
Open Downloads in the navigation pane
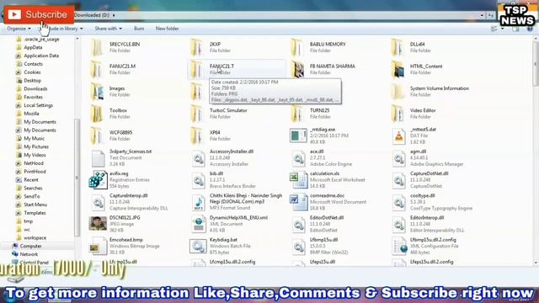[35, 88]
